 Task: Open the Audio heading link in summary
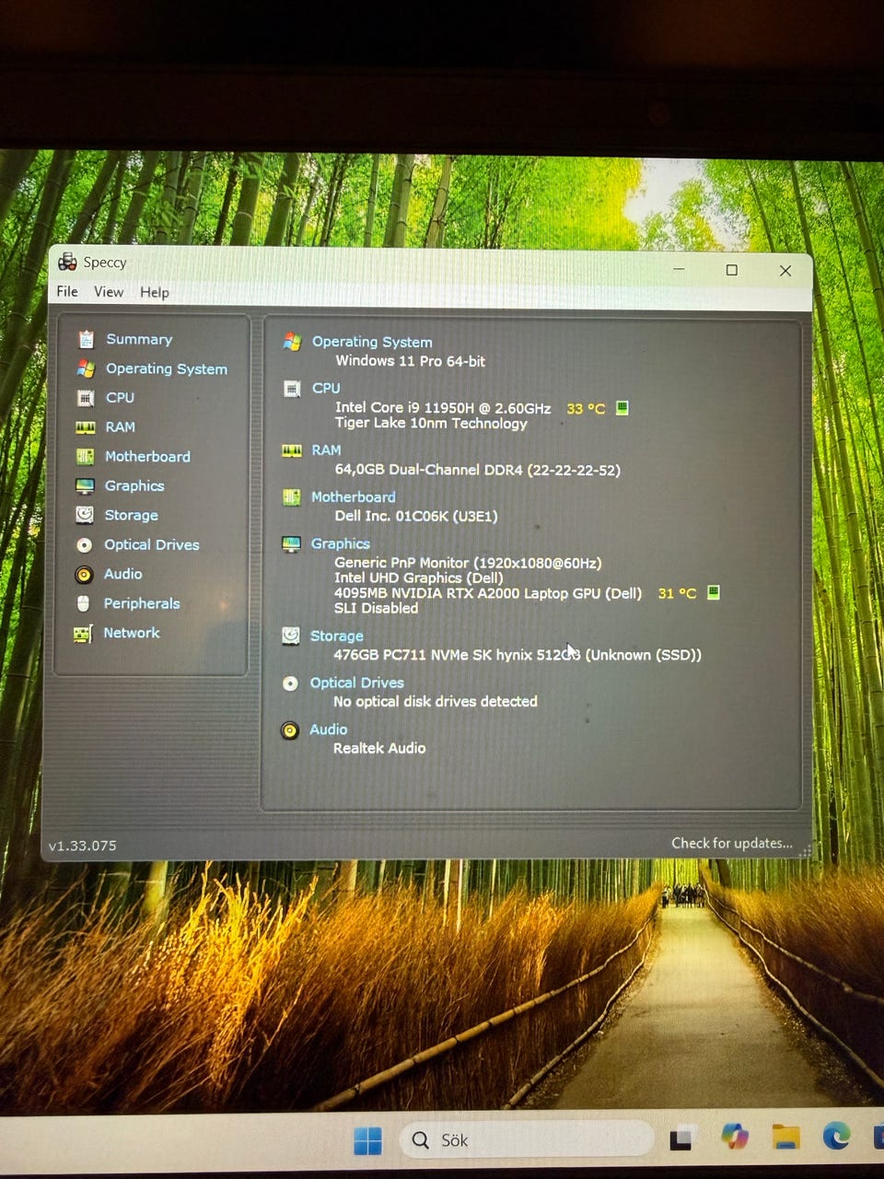click(329, 730)
